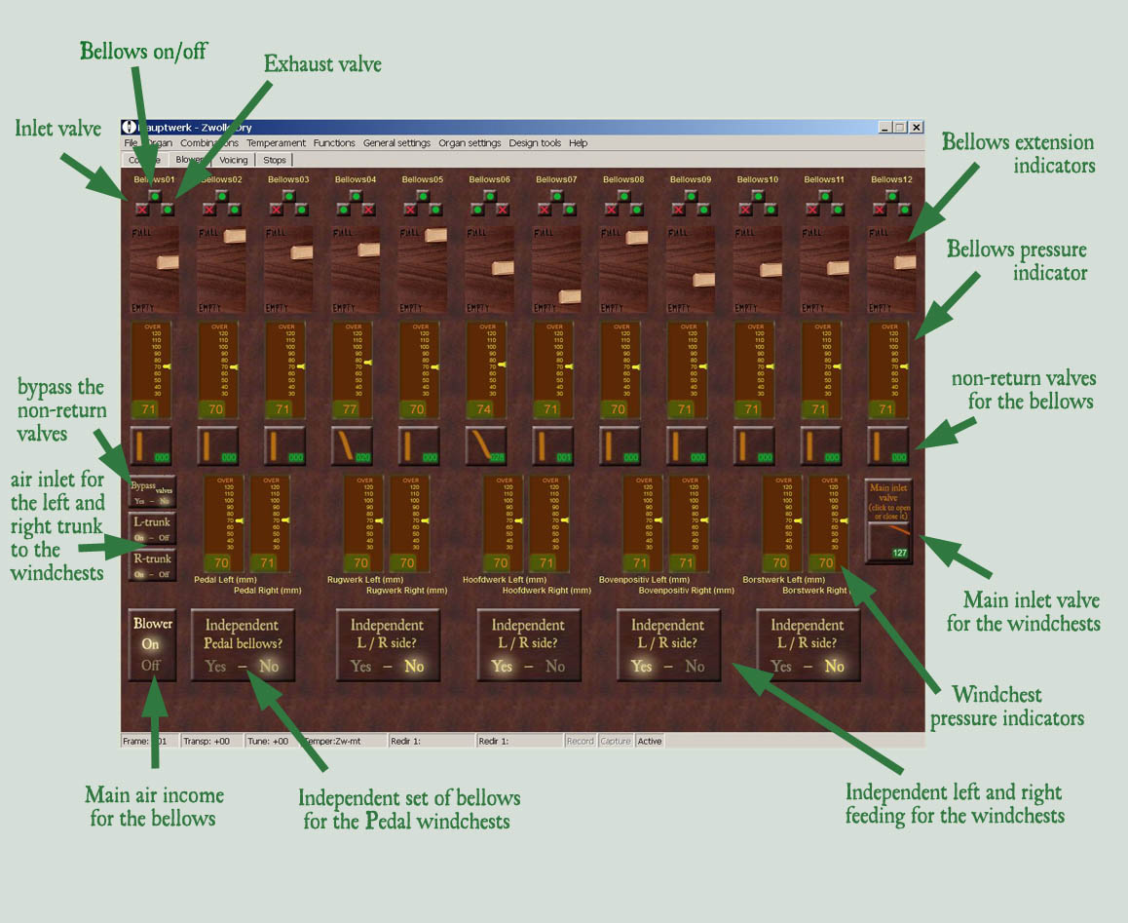Click the Bellows07 inlet valve icon

pos(544,210)
